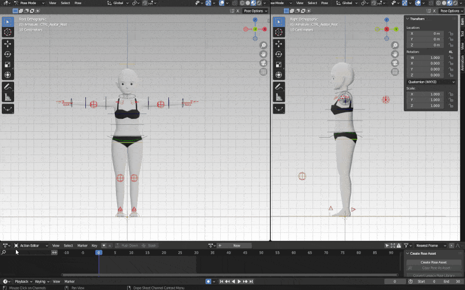Toggle lock for Scale Z
The height and width of the screenshot is (290, 465).
(451, 106)
